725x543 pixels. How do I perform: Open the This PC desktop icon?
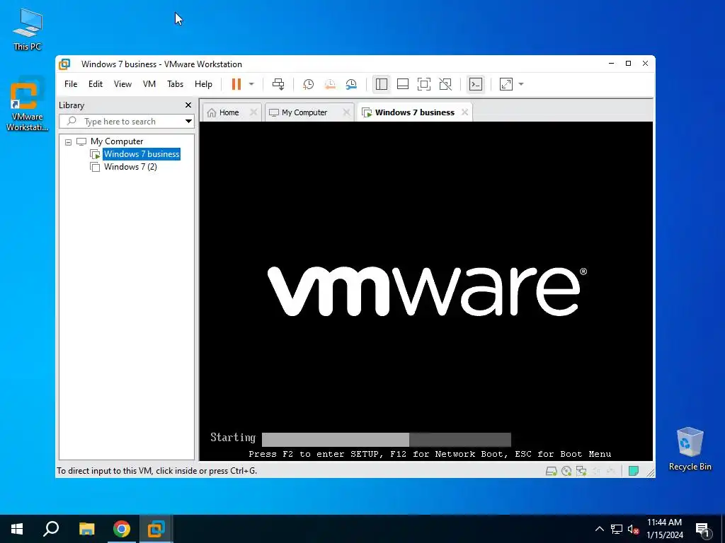28,30
